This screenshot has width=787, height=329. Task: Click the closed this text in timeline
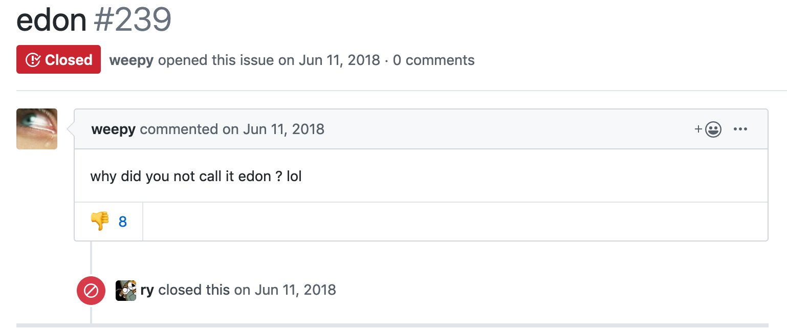coord(194,290)
